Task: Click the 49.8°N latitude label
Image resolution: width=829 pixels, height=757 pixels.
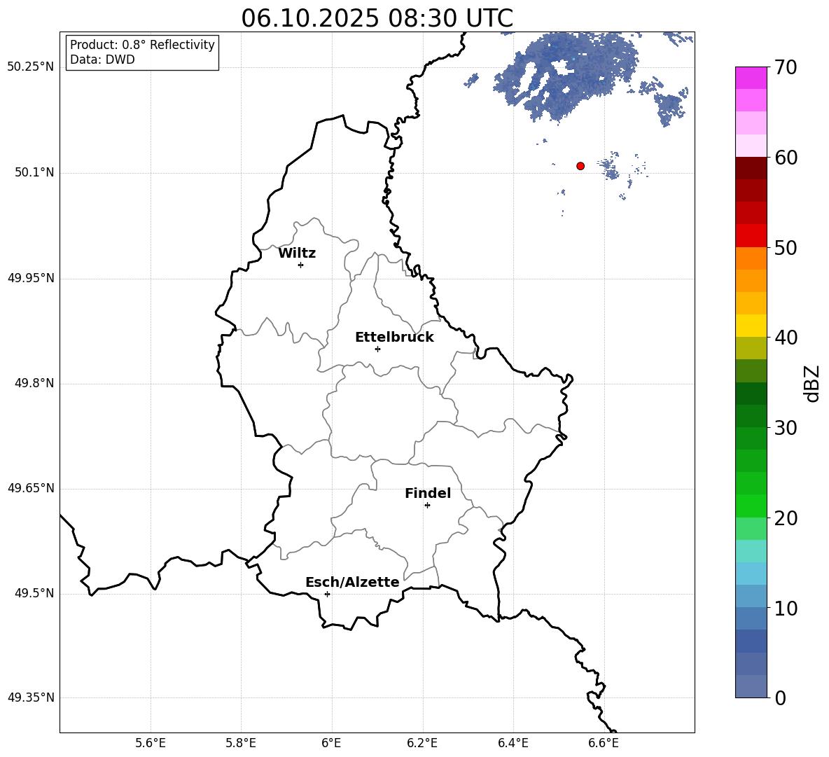Action: pyautogui.click(x=34, y=383)
